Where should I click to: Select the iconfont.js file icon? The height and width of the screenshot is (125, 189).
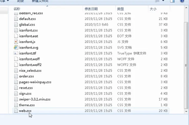(16, 42)
